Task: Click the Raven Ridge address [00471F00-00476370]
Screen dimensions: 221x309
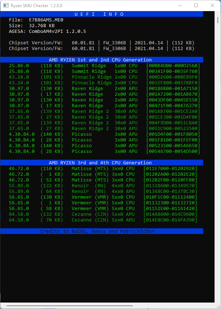Action: [173, 106]
